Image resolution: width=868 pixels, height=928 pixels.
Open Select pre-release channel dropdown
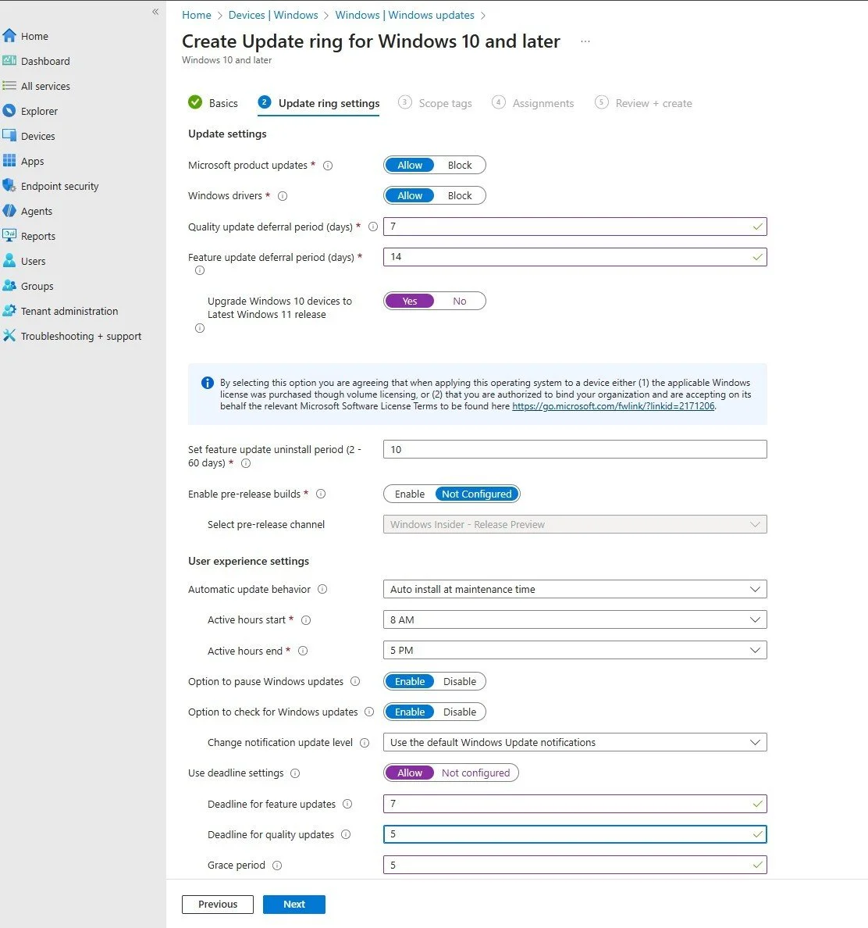point(575,524)
